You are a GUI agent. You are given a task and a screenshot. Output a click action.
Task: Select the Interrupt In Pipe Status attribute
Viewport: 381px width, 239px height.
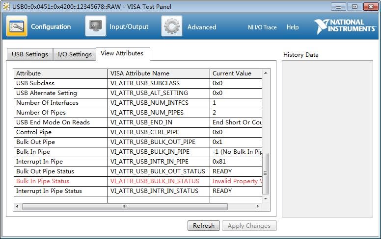pyautogui.click(x=60, y=191)
